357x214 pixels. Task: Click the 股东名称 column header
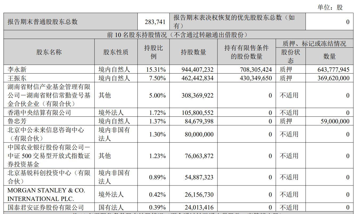coord(49,52)
